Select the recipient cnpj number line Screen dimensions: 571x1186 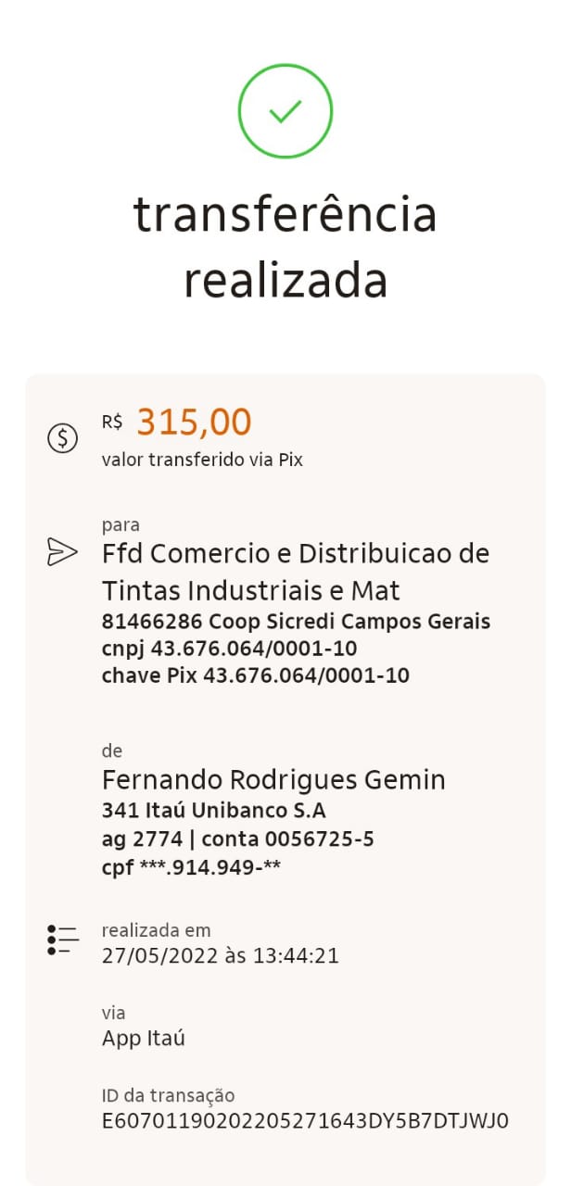229,648
